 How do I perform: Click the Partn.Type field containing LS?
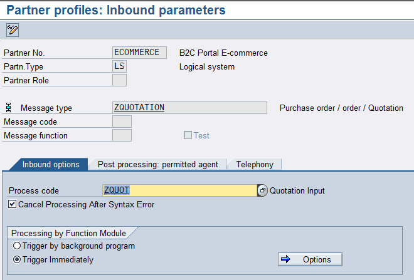coord(119,66)
